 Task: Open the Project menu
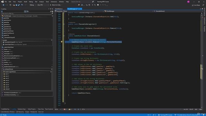click(x=20, y=2)
